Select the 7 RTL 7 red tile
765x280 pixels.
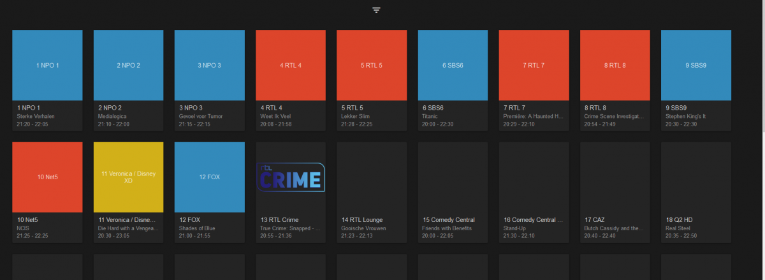tap(534, 65)
